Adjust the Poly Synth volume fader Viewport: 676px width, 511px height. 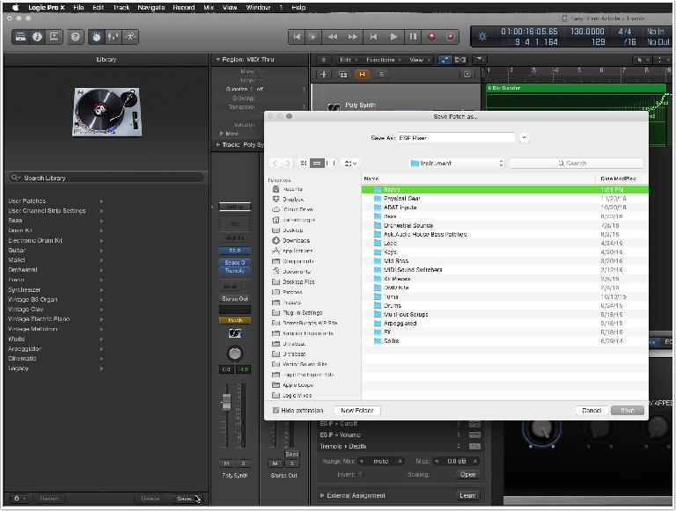pos(226,402)
